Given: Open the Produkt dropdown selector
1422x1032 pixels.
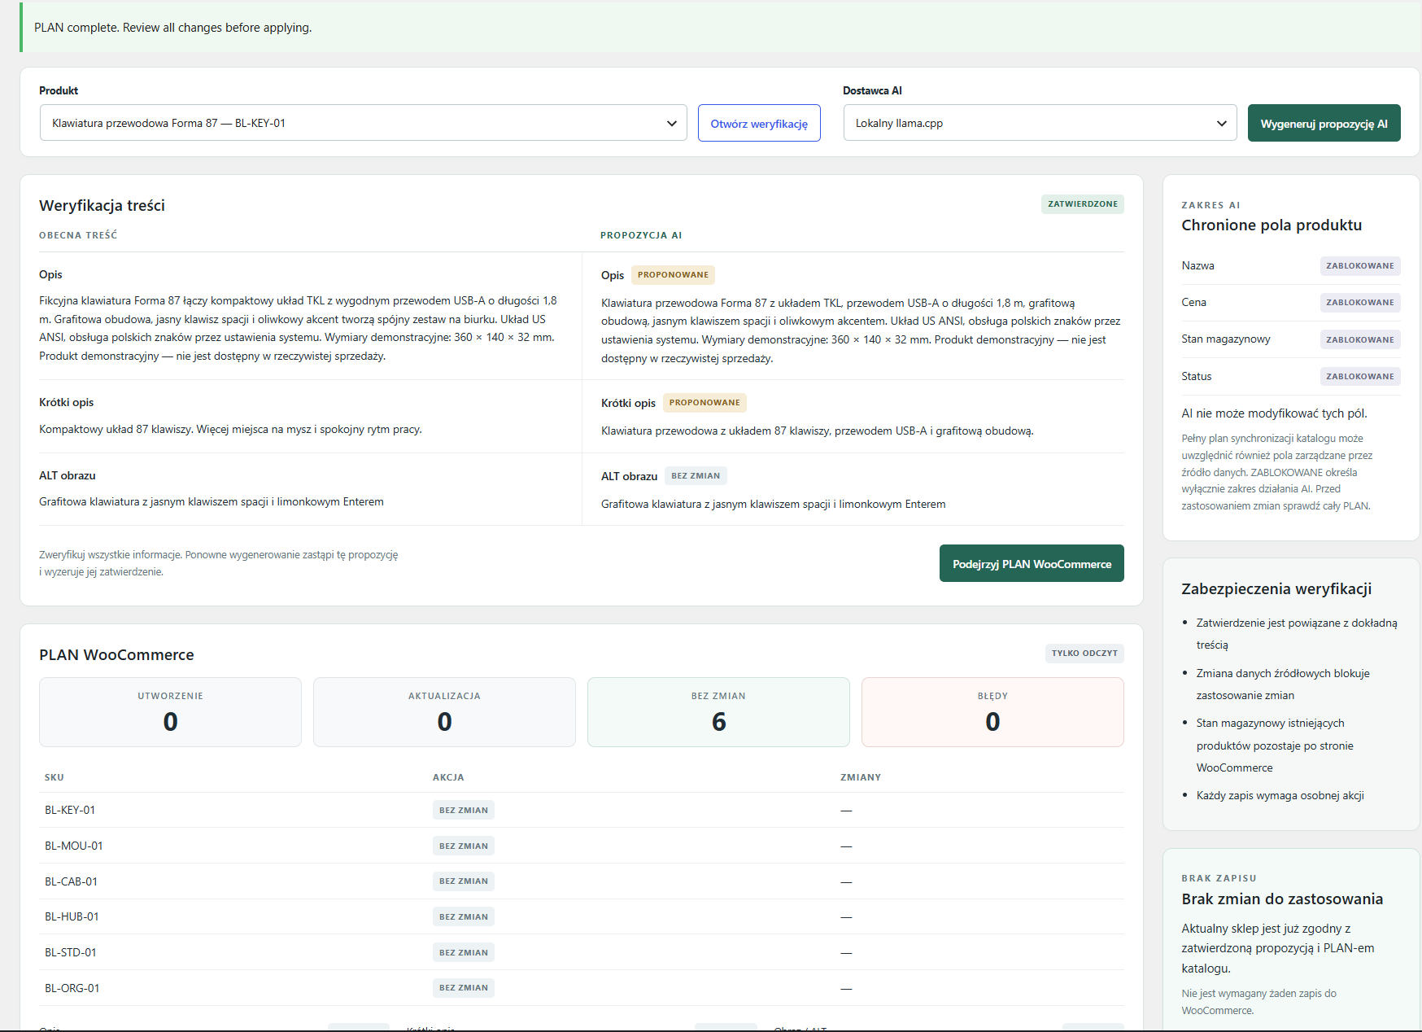Looking at the screenshot, I should (363, 123).
